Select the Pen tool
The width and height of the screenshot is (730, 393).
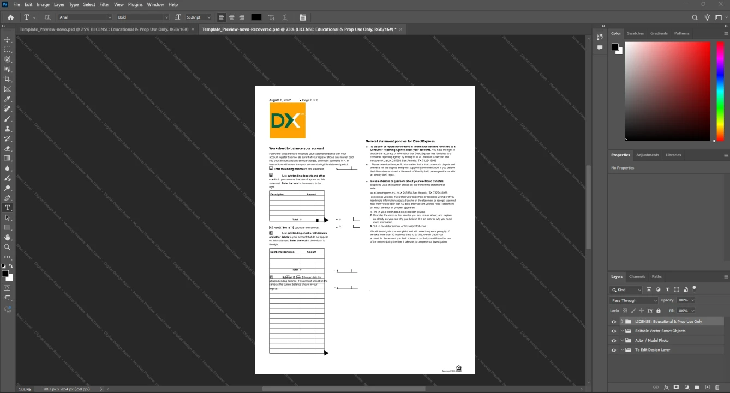click(8, 198)
